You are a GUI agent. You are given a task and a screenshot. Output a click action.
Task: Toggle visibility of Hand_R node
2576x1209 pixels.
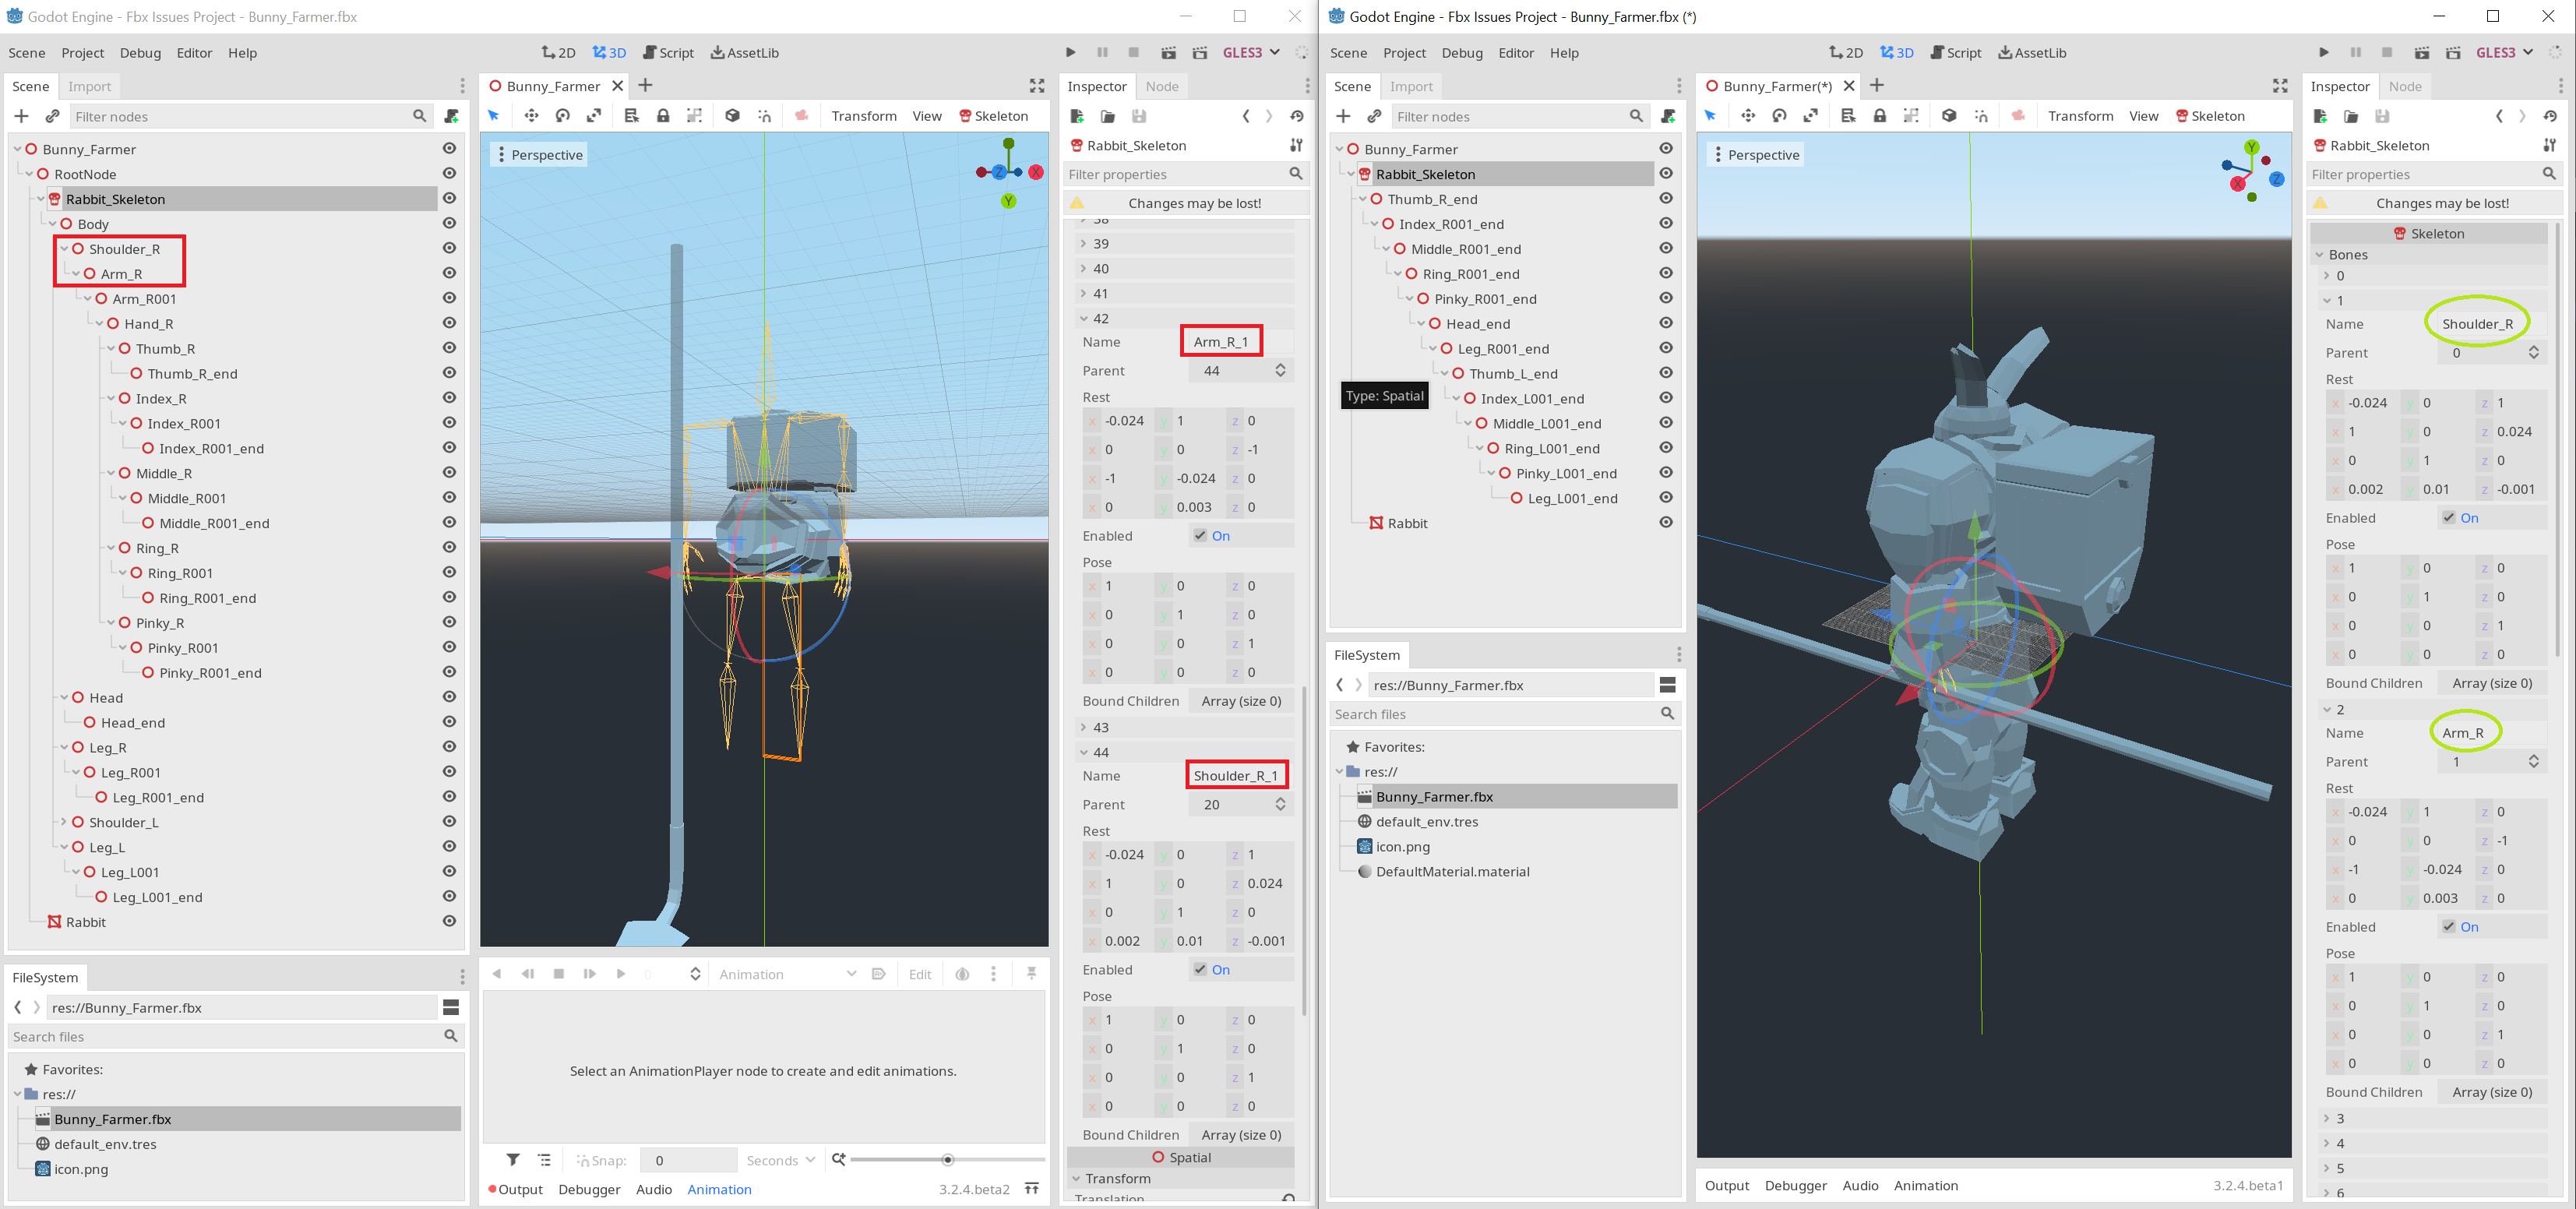click(x=449, y=323)
